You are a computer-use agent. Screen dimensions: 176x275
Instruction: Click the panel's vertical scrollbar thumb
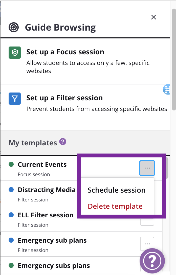pos(174,60)
